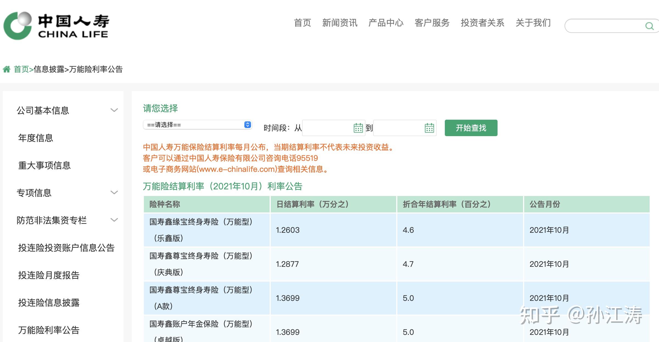
Task: Open 投连险信息披露 in sidebar
Action: [x=49, y=302]
